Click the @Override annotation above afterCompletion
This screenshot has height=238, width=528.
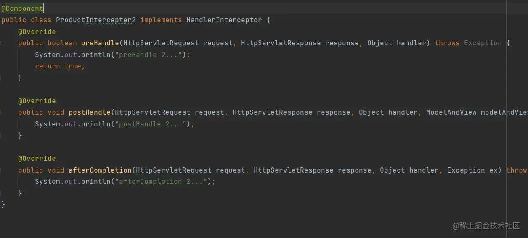(x=37, y=159)
